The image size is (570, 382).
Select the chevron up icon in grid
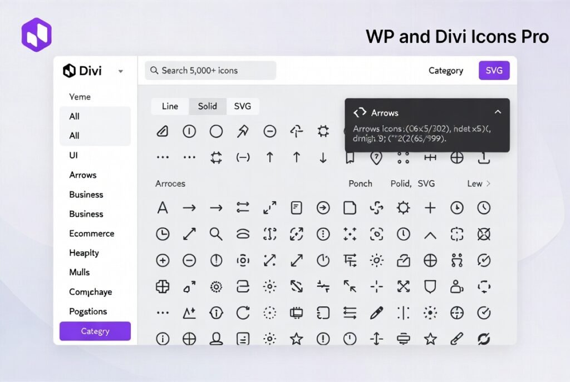coord(430,235)
